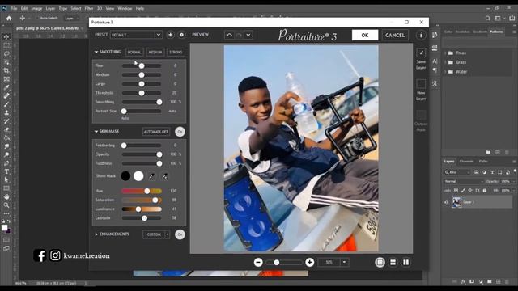Select the Move tool in Photoshop toolbar

point(6,36)
